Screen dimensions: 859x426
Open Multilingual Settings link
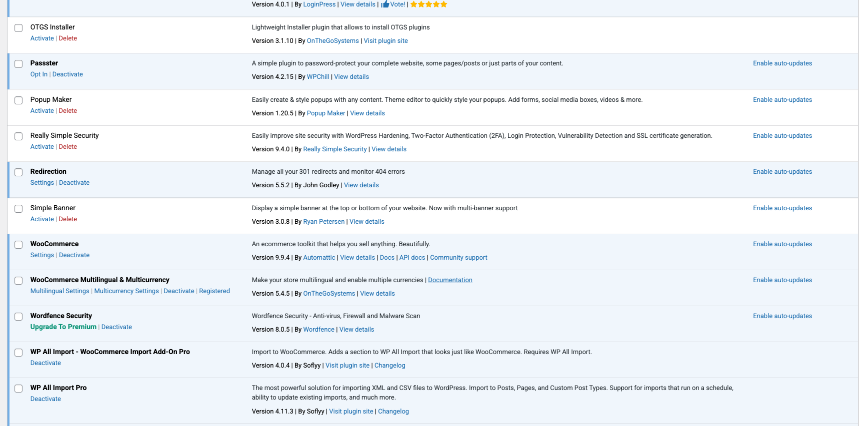click(x=60, y=291)
